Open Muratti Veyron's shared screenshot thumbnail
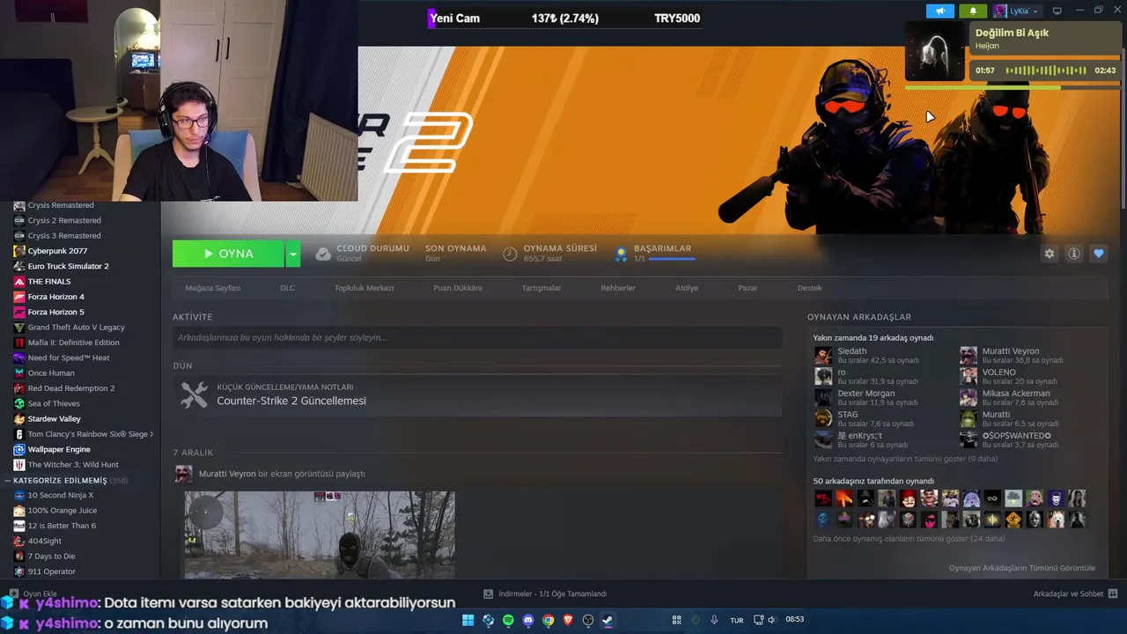This screenshot has height=634, width=1127. tap(320, 534)
